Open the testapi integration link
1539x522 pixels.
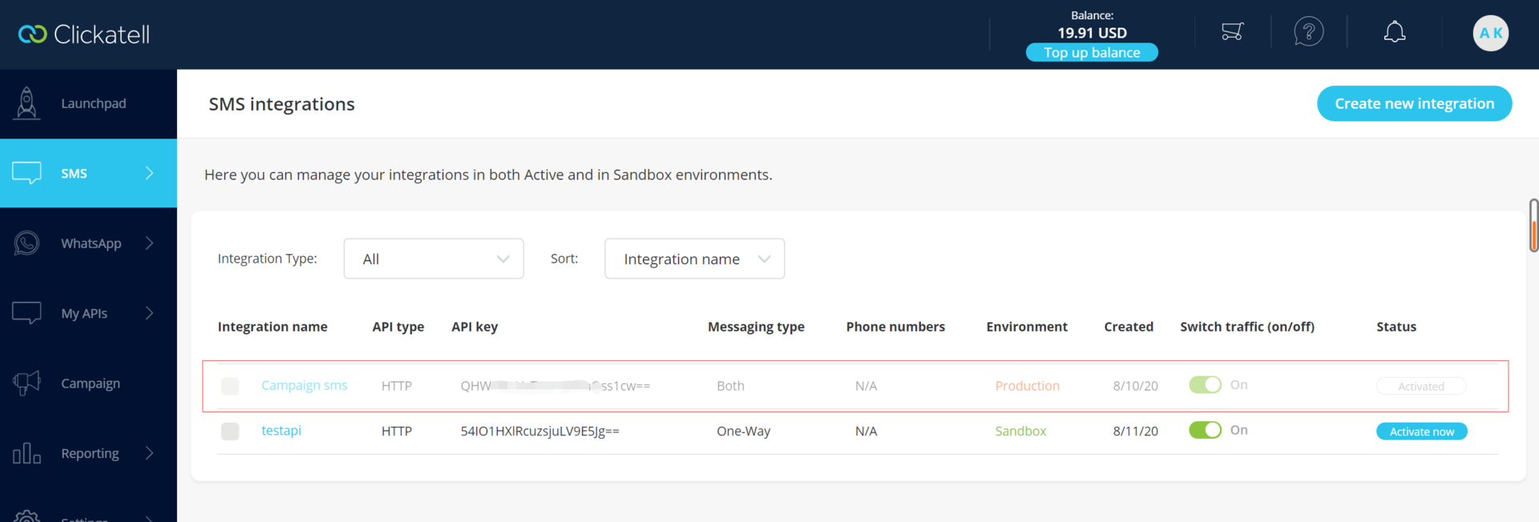281,430
